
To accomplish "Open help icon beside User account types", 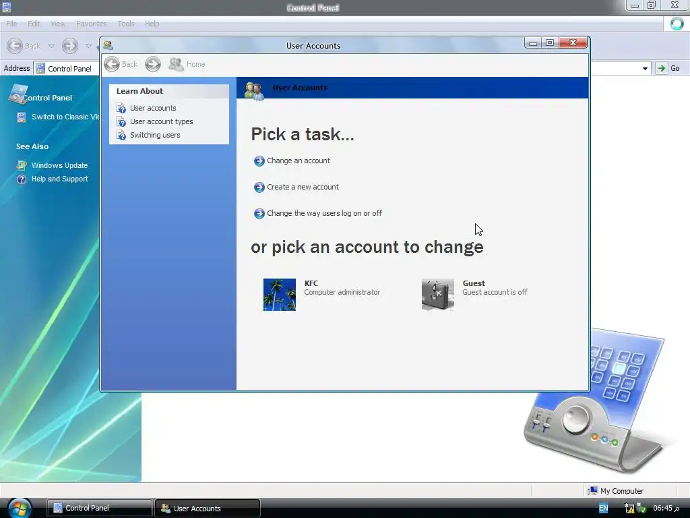I will point(121,121).
